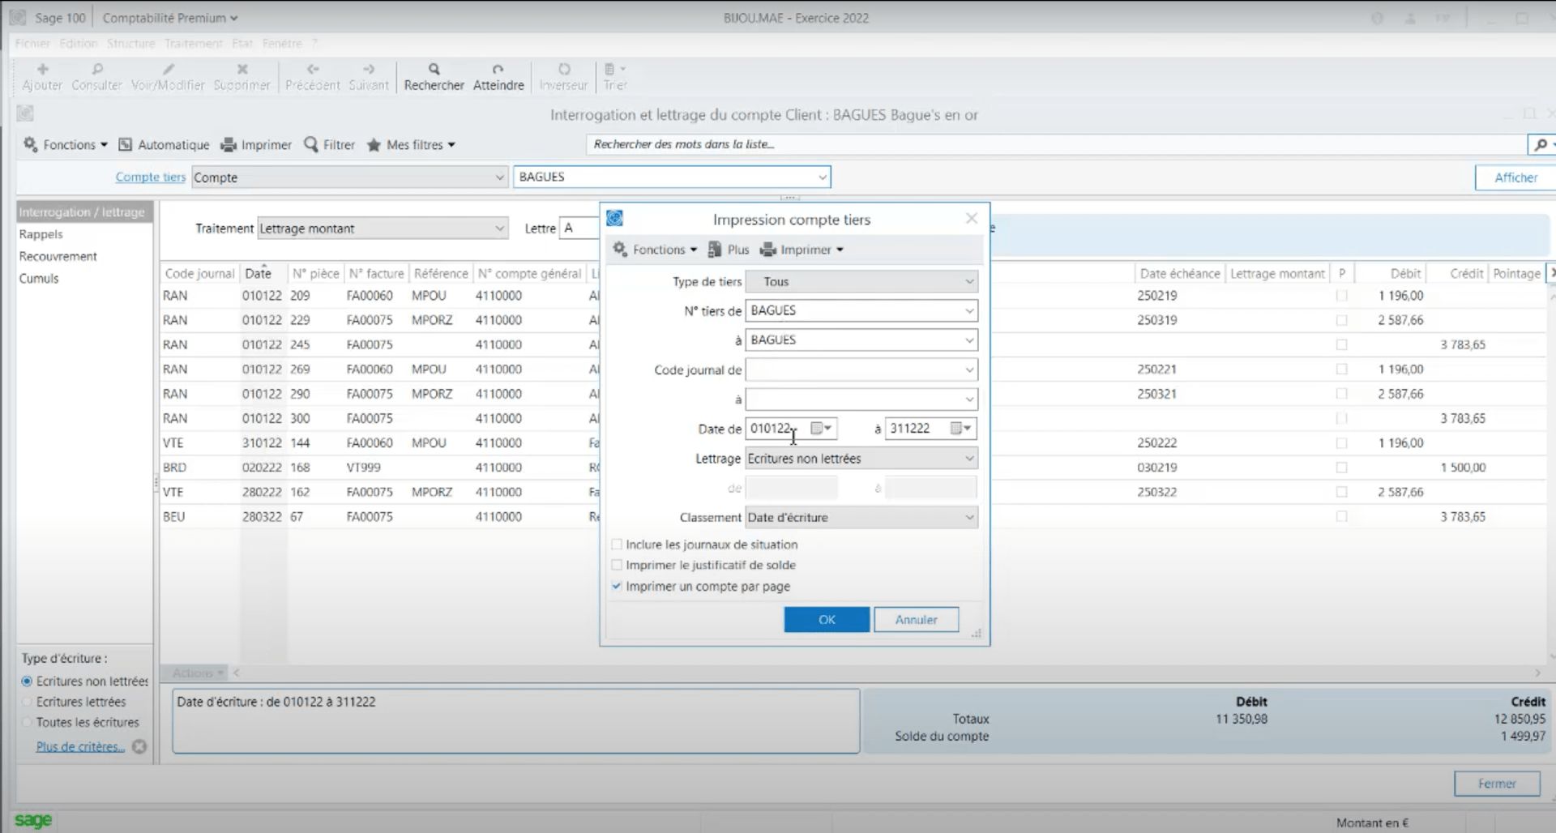Image resolution: width=1556 pixels, height=833 pixels.
Task: Click the Atteindre toolbar icon
Action: pyautogui.click(x=498, y=70)
